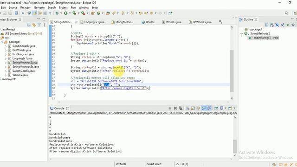The width and height of the screenshot is (297, 167).
Task: Click the main toolbar search magnifier icon
Action: (x=286, y=13)
